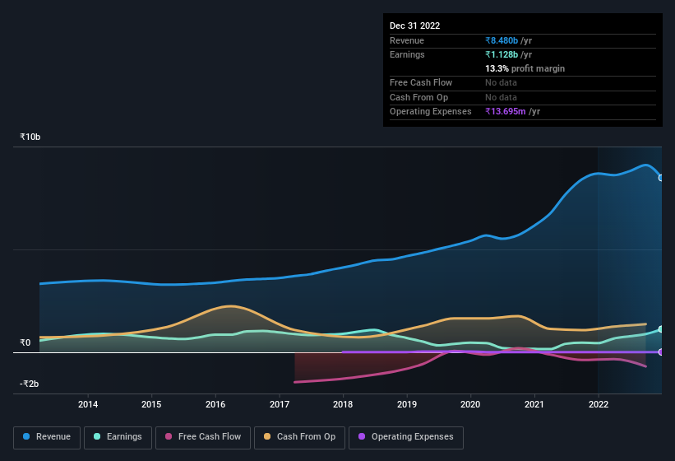Click the 2015 x-axis label
Viewport: 675px width, 461px height.
(x=151, y=404)
